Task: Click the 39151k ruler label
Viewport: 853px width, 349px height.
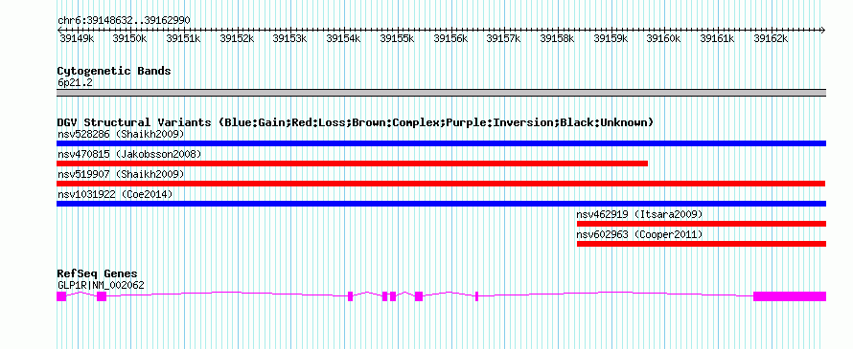Action: (x=183, y=39)
